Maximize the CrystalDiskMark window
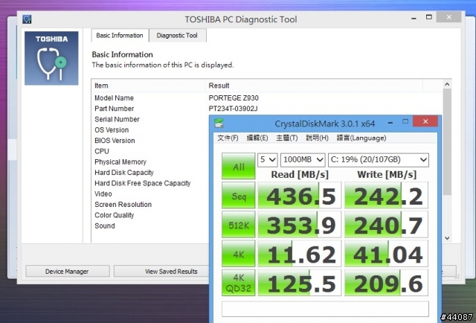Viewport: 476px width, 323px height. point(405,121)
